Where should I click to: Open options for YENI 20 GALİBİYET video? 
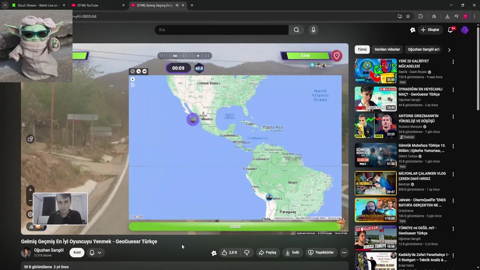pos(453,62)
